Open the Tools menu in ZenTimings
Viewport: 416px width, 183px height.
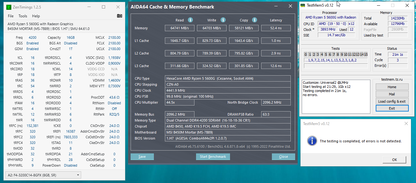click(x=23, y=16)
